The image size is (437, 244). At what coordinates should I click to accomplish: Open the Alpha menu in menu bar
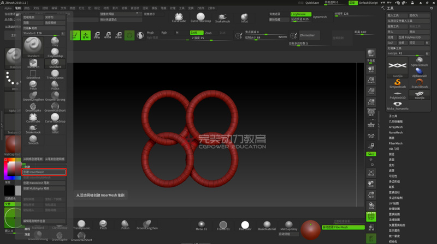tap(8, 8)
